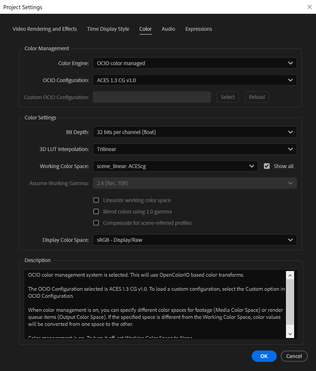316x371 pixels.
Task: Open the 3D LUT Interpolation dropdown
Action: click(195, 149)
